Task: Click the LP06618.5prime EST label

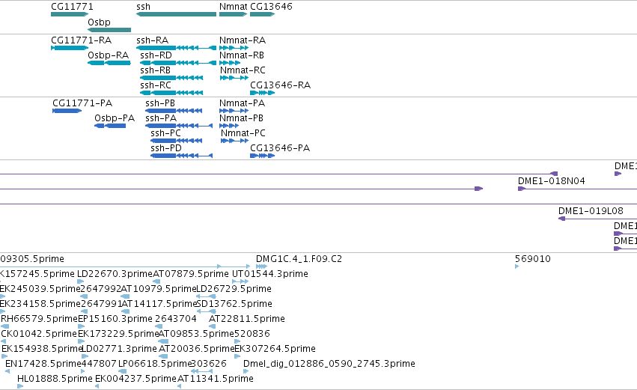Action: point(155,365)
